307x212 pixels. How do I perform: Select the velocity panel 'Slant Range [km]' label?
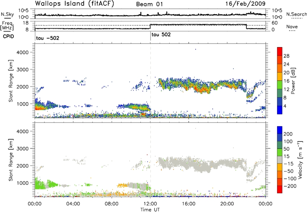click(x=11, y=160)
